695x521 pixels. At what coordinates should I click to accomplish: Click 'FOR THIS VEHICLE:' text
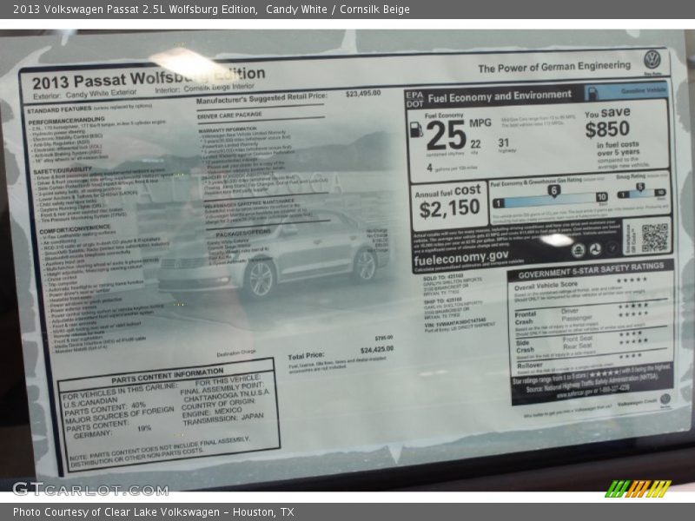click(228, 380)
